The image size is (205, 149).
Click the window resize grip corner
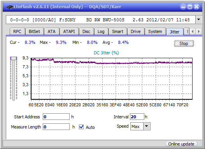tap(200, 144)
